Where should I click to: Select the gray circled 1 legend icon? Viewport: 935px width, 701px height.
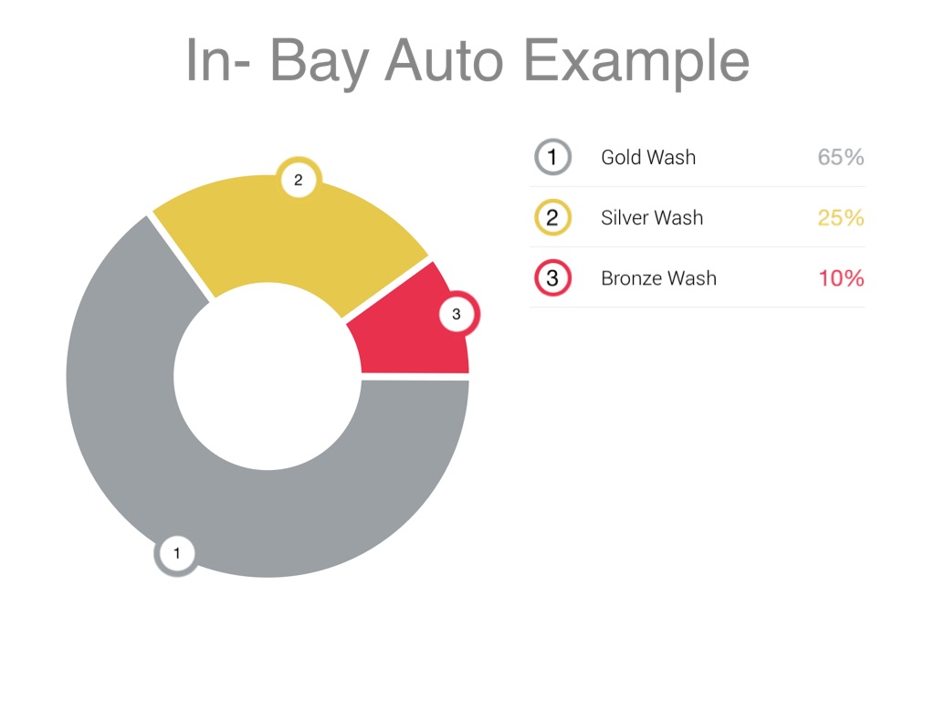point(552,157)
